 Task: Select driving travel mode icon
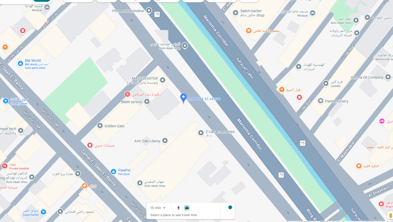(187, 208)
